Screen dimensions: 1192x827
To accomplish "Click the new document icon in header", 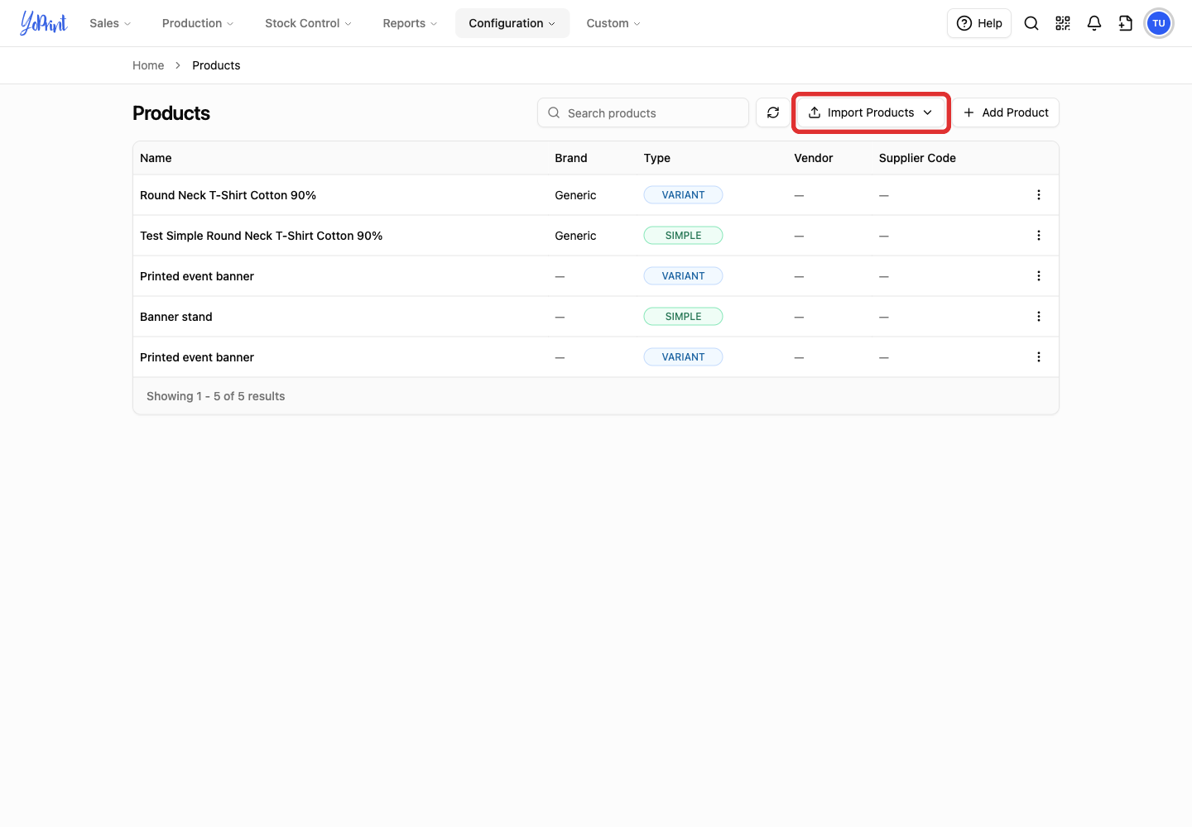I will 1126,23.
